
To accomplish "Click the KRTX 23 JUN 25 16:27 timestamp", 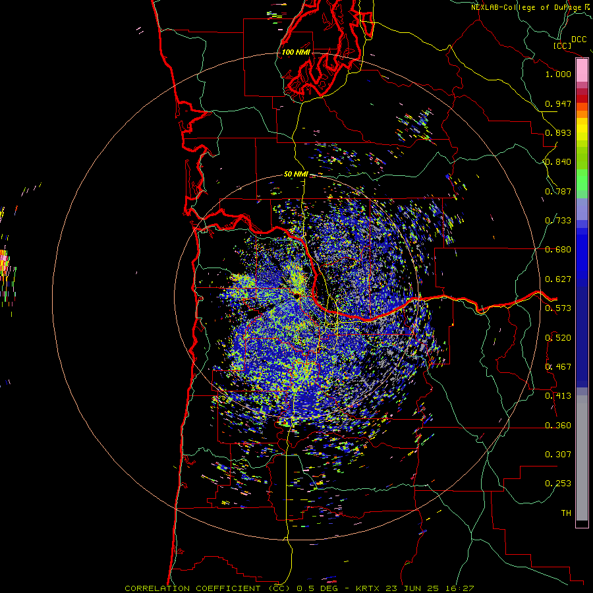I will (x=415, y=588).
